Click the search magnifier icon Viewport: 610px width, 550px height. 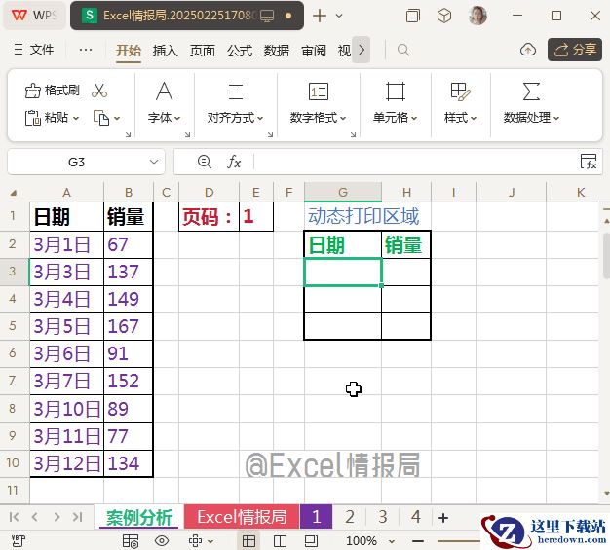tap(403, 50)
